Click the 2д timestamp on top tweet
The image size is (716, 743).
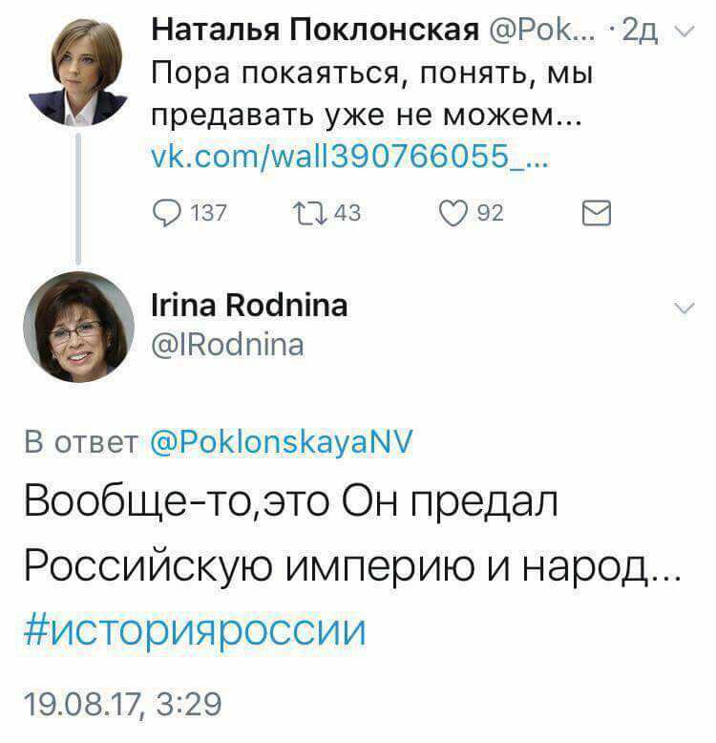click(640, 32)
